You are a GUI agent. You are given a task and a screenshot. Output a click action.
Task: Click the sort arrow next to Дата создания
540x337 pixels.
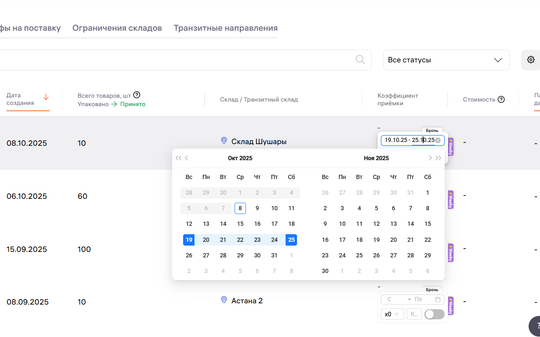[x=46, y=97]
